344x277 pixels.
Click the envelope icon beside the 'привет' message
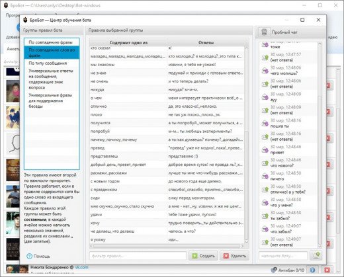click(265, 150)
